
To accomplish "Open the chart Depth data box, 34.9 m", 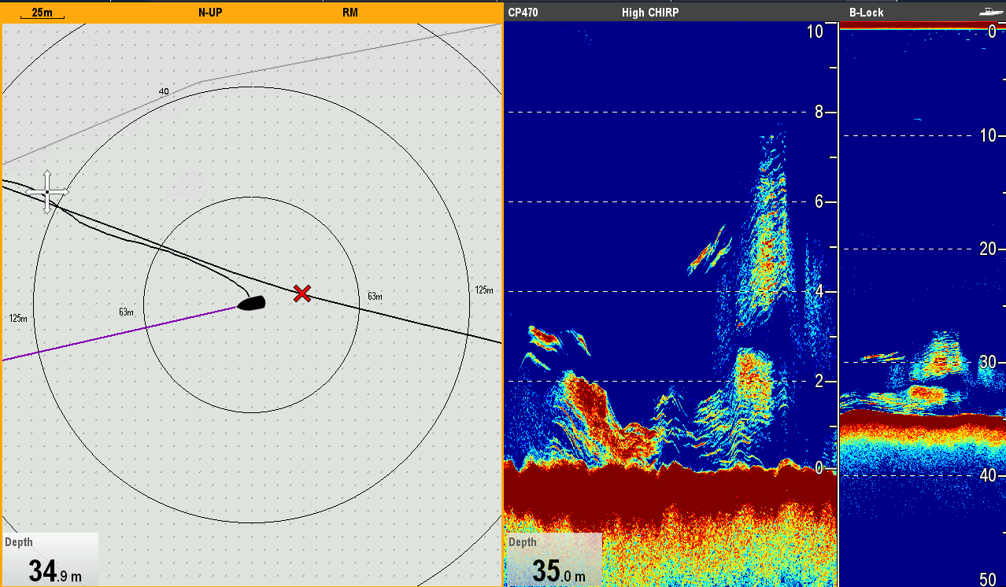I will 50,560.
